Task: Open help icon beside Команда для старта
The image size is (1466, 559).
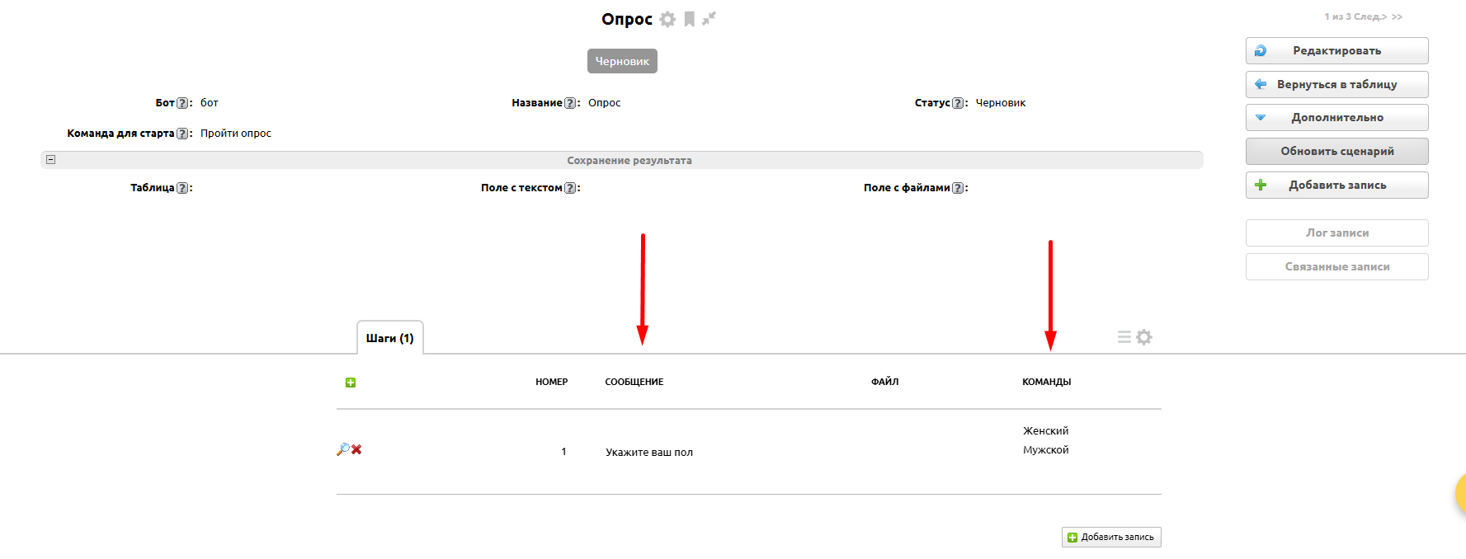Action: pos(182,134)
